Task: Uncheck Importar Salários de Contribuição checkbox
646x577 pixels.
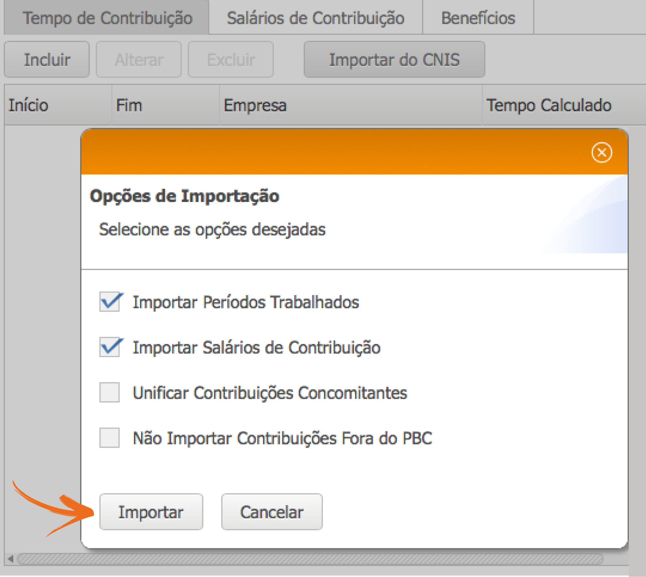Action: 110,347
